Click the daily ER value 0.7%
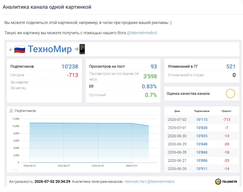 pyautogui.click(x=151, y=95)
